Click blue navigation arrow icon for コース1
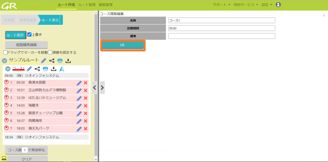Screen dimensions: 328x162 [x=62, y=69]
